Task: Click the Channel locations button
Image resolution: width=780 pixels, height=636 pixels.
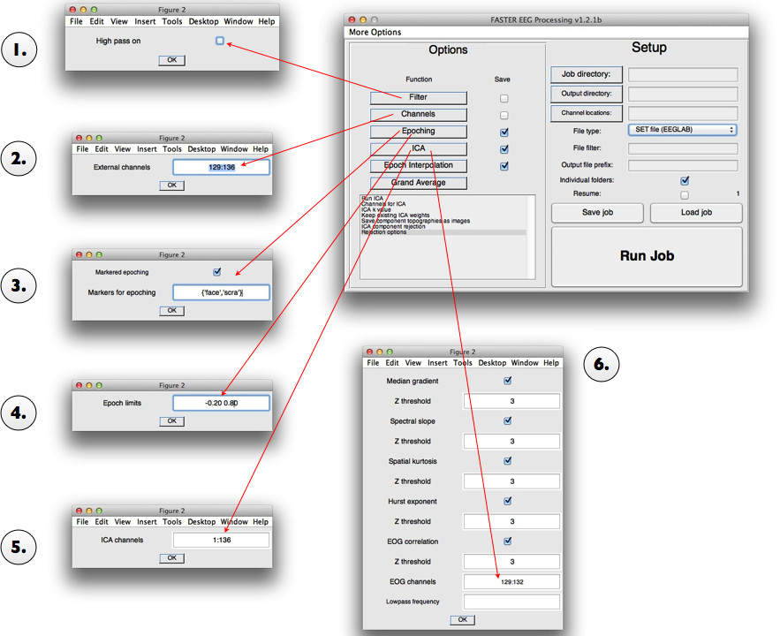Action: 587,113
